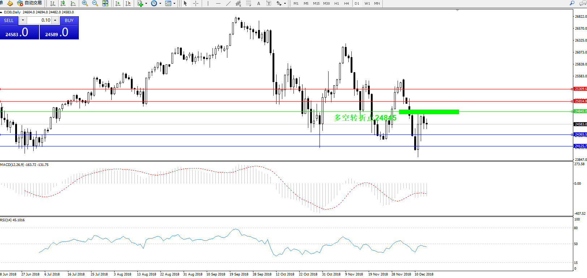
Task: Select the line chart type icon
Action: pos(73,3)
